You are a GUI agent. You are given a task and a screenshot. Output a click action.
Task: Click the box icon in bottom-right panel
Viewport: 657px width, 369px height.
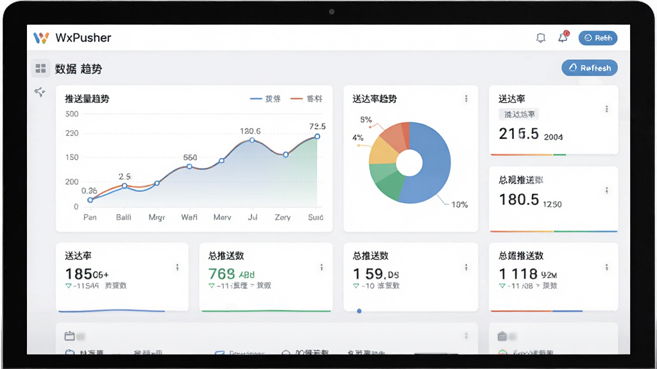[502, 336]
